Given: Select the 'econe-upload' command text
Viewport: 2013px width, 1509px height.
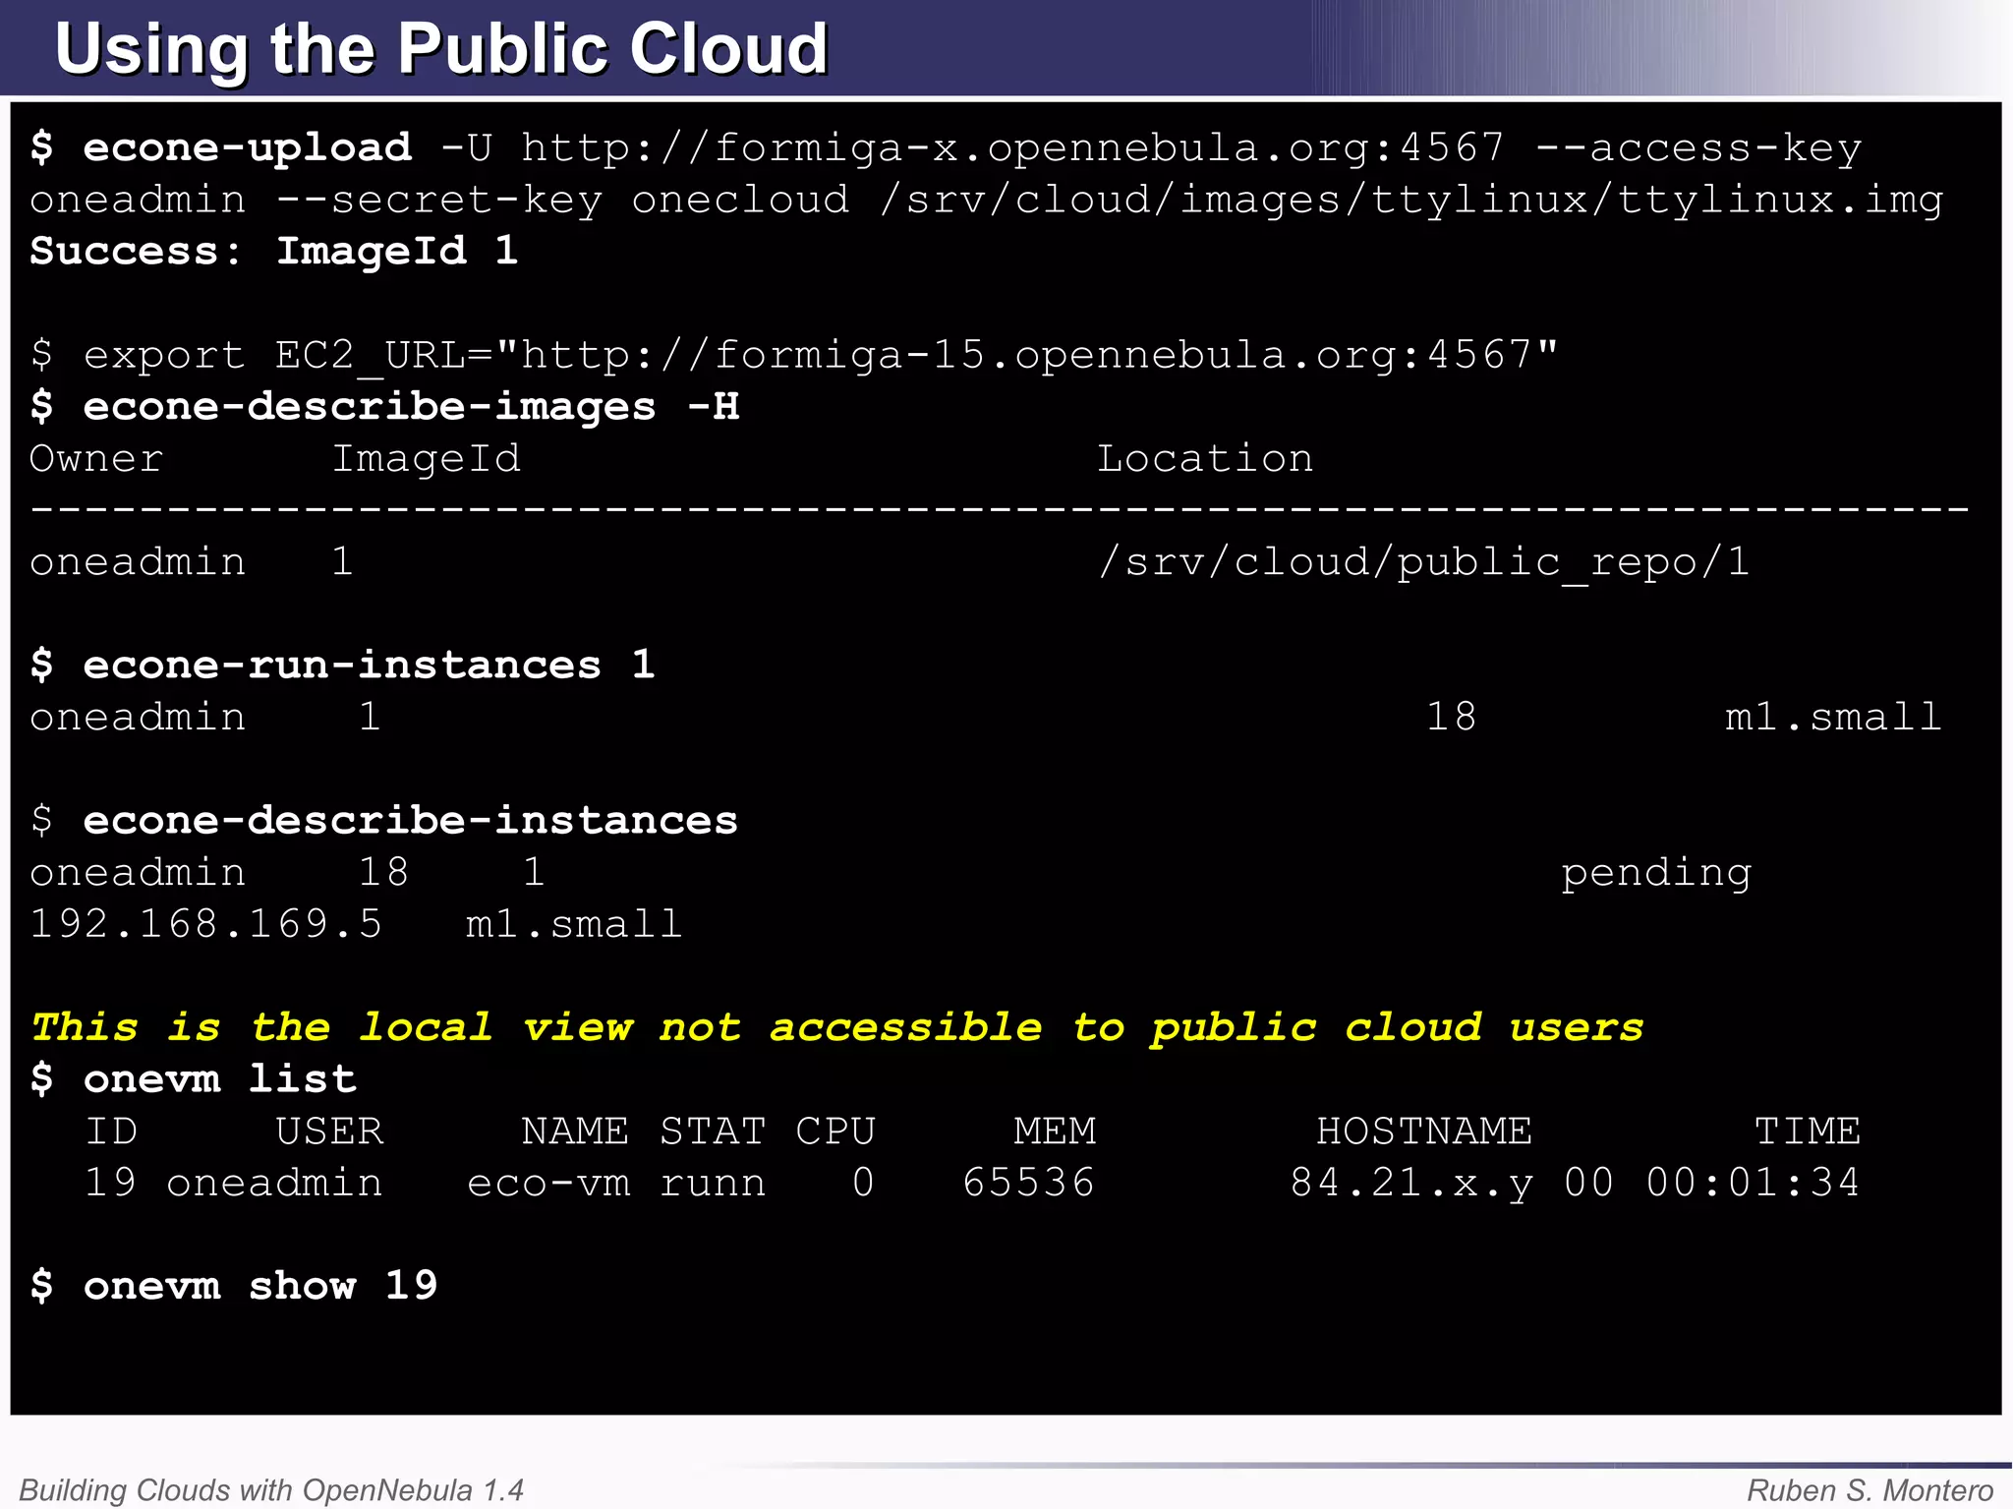Looking at the screenshot, I should 247,147.
